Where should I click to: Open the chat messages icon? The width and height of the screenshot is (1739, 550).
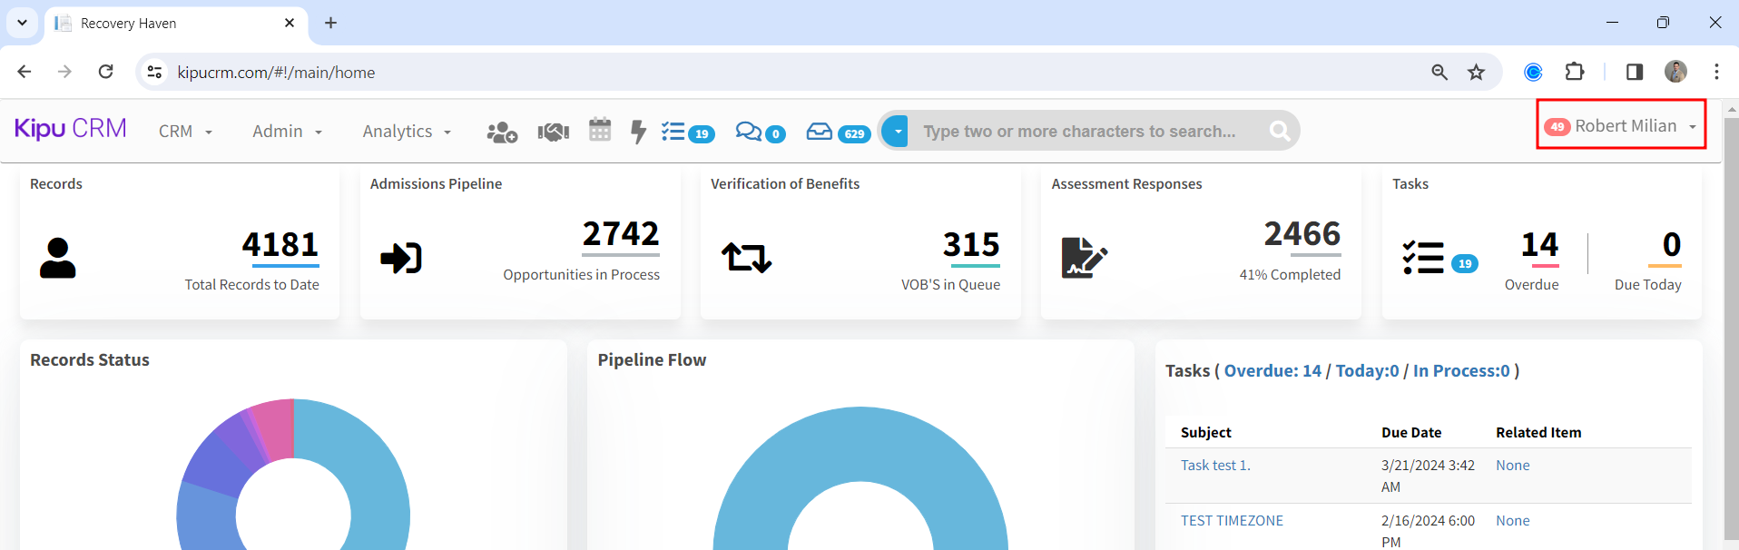pos(749,133)
